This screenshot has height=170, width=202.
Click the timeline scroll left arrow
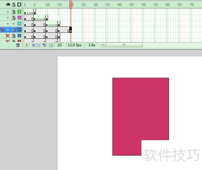[x=103, y=45]
